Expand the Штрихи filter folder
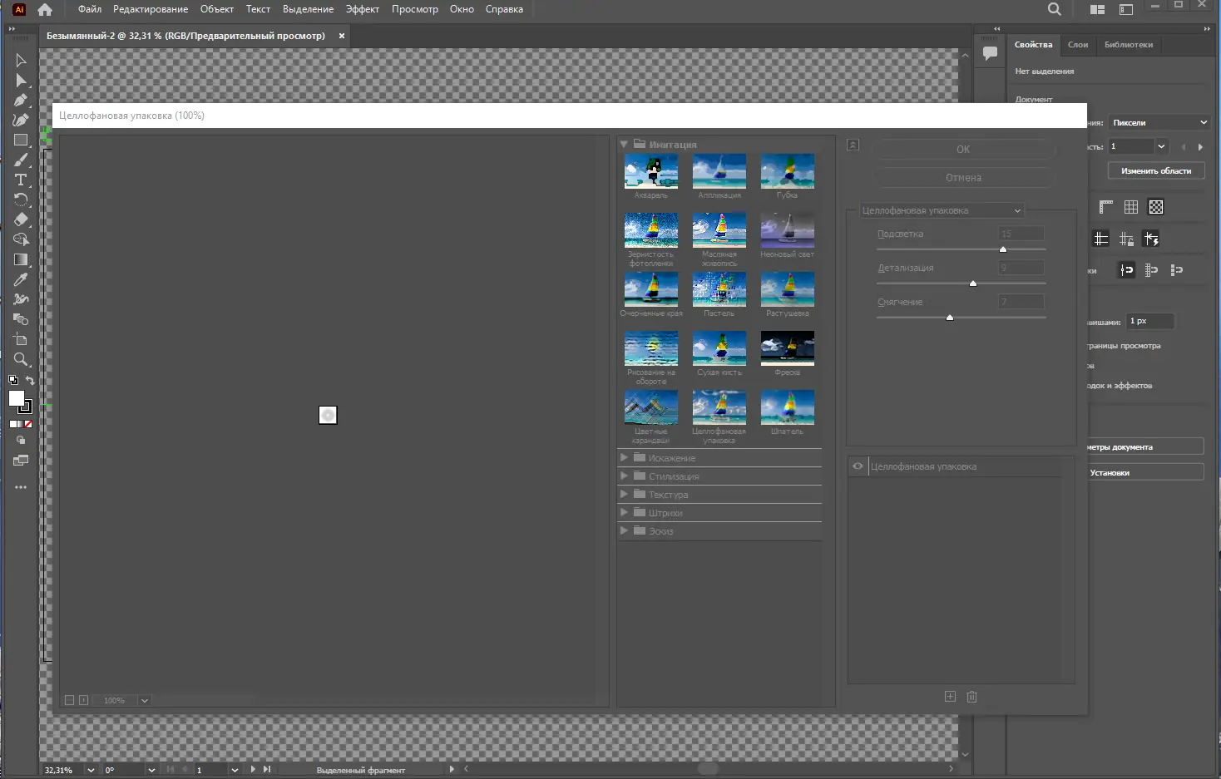 pos(624,513)
